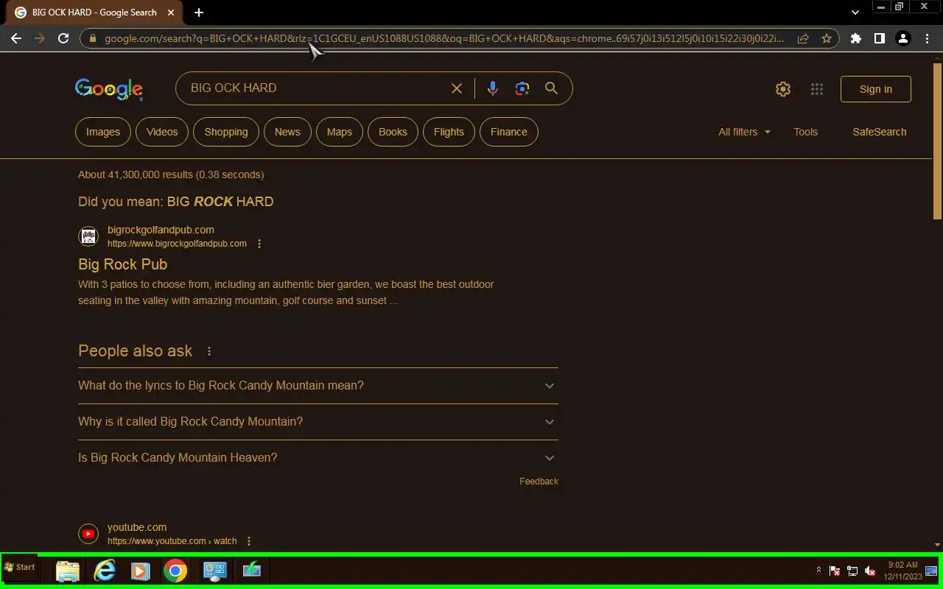Click the Feedback link
Image resolution: width=943 pixels, height=589 pixels.
click(539, 482)
